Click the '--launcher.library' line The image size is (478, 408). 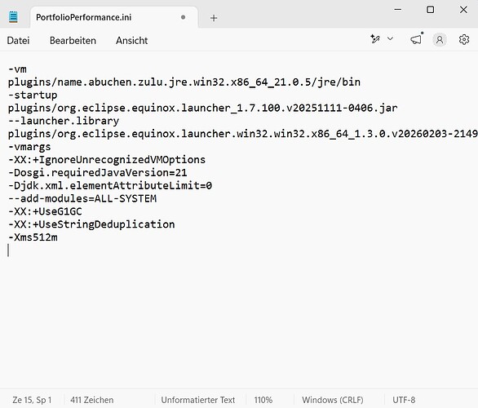[x=64, y=121]
